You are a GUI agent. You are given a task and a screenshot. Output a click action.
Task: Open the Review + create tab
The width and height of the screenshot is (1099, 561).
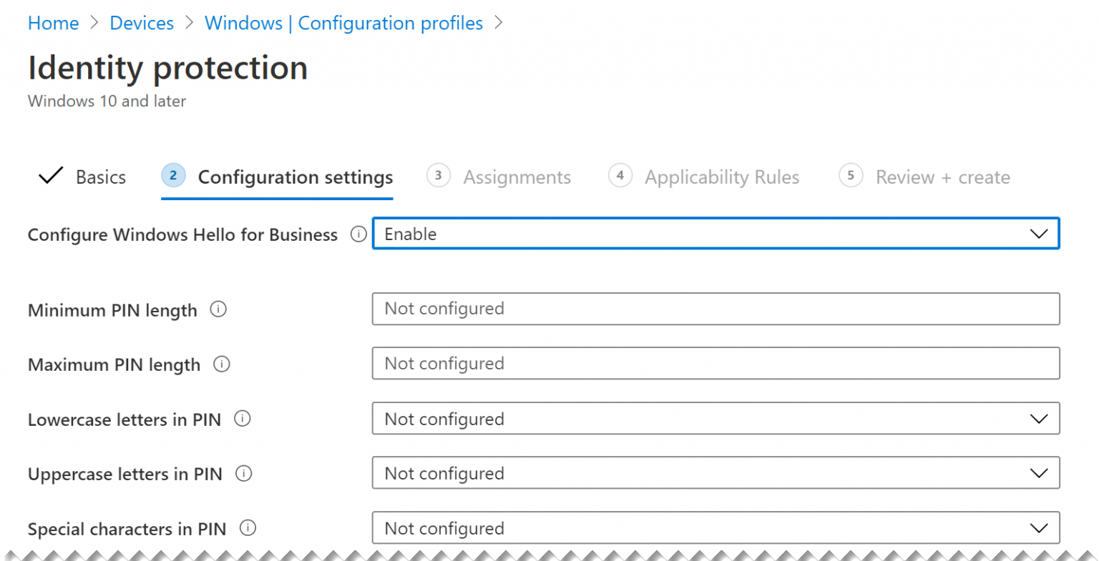[x=942, y=177]
